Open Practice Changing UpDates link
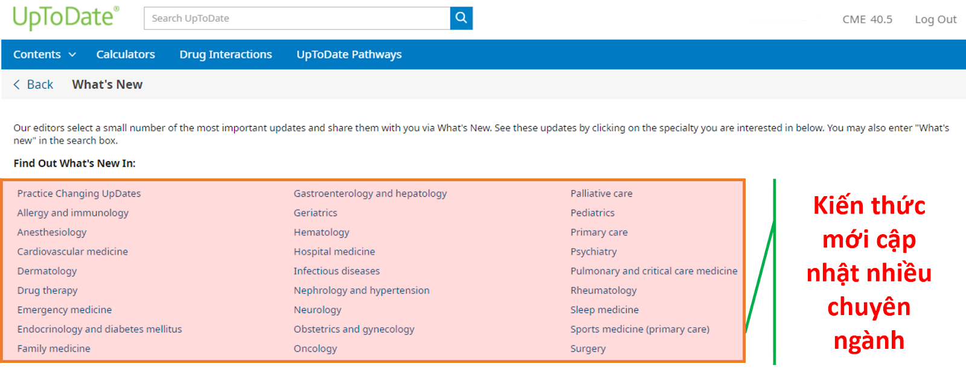Screen dimensions: 966x373 pyautogui.click(x=79, y=193)
